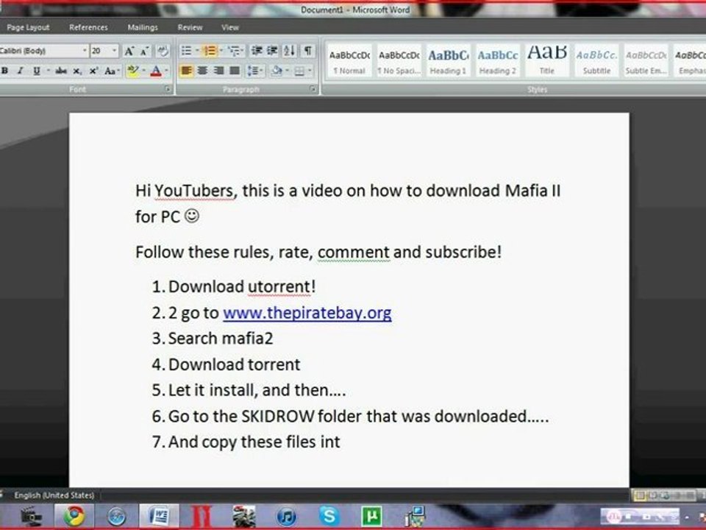This screenshot has width=706, height=530.
Task: Apply red font color
Action: (156, 71)
